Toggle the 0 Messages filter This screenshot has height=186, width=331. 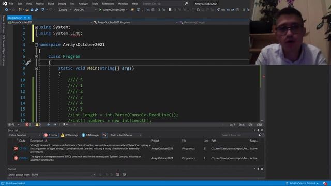coord(91,135)
